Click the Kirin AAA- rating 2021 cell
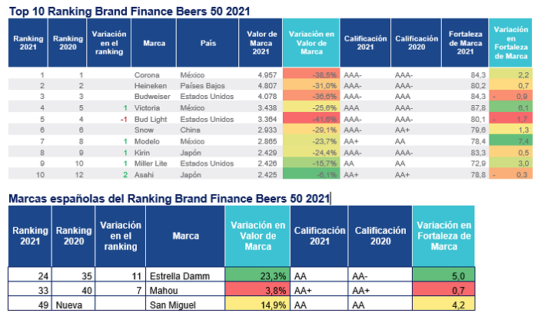The width and height of the screenshot is (538, 313). click(352, 153)
